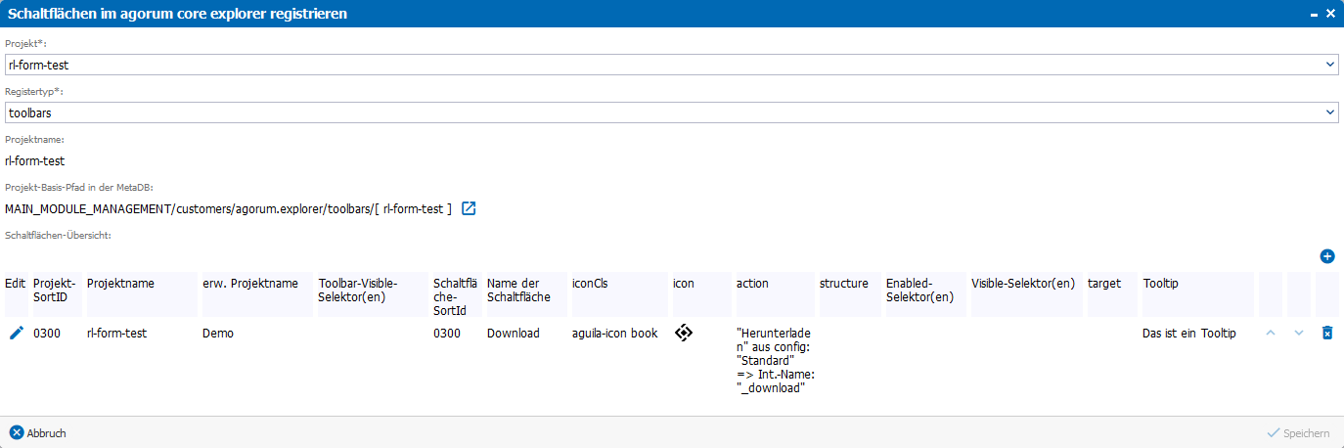Select the action cell for Herunterladen

[774, 361]
